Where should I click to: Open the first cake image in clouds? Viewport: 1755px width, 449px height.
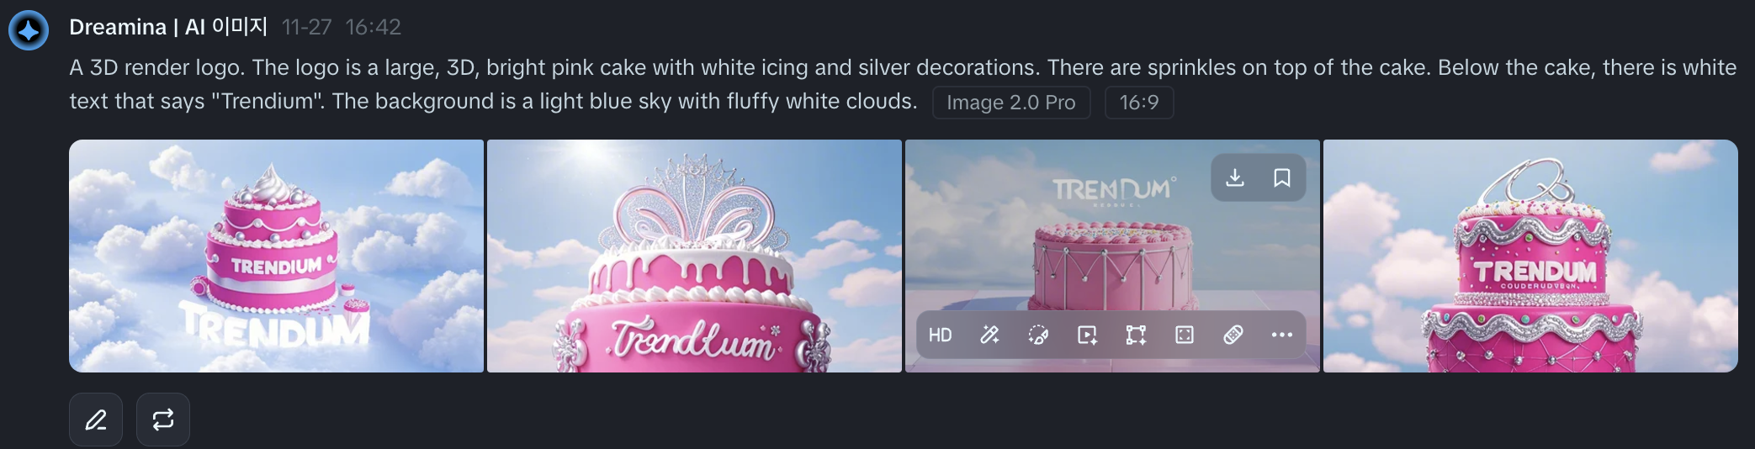[276, 256]
